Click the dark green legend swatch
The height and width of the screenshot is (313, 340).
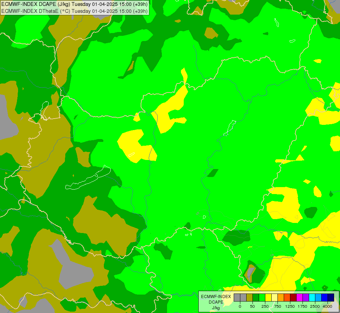point(256,298)
